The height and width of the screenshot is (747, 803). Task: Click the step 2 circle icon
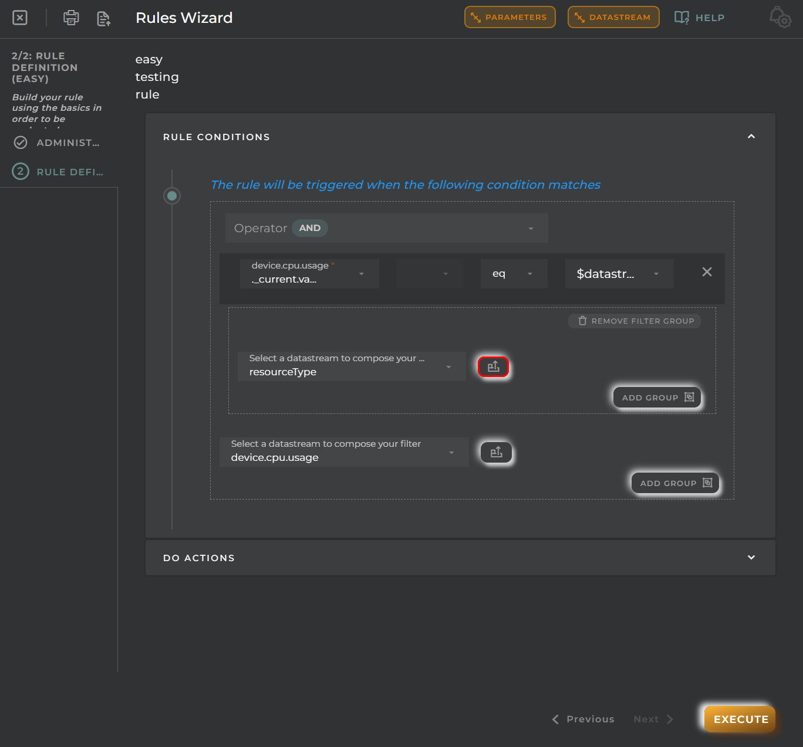click(21, 171)
